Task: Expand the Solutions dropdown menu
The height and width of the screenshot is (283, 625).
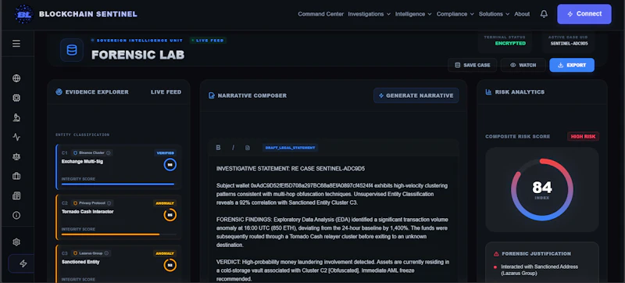Action: [x=495, y=14]
